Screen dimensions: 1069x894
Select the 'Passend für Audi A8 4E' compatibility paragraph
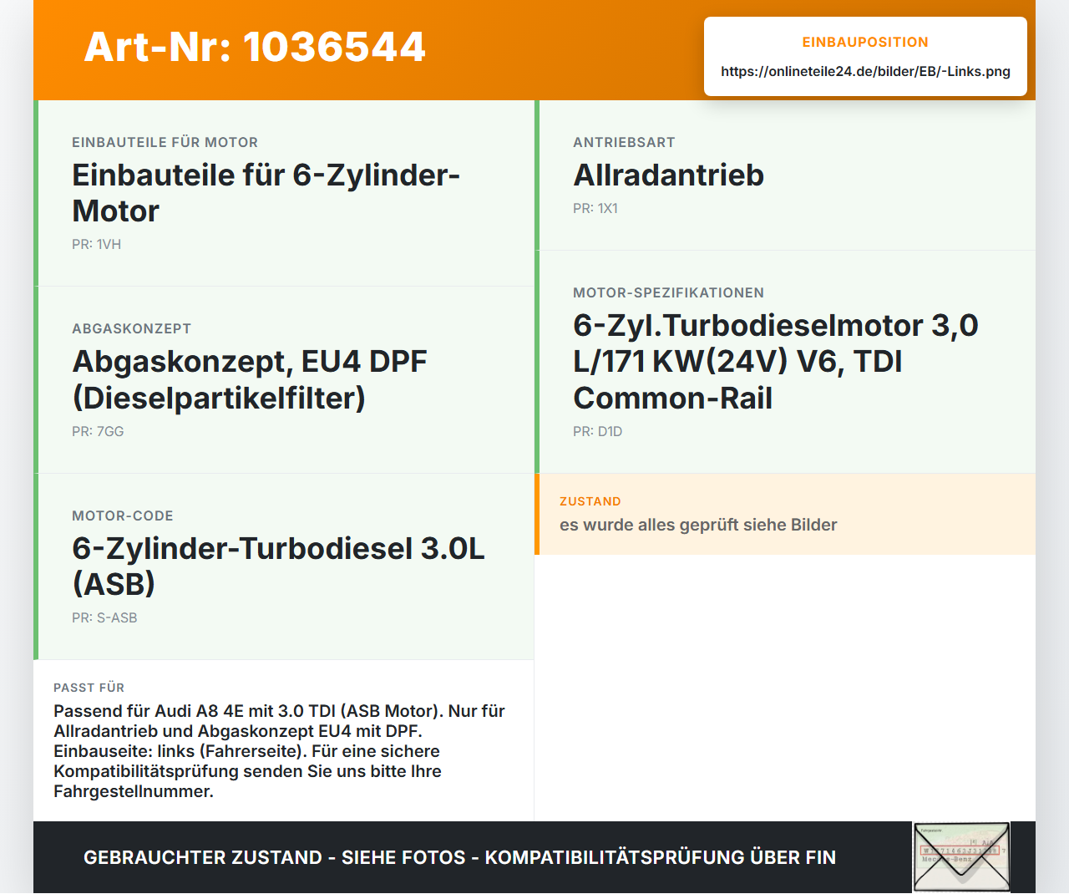click(280, 751)
